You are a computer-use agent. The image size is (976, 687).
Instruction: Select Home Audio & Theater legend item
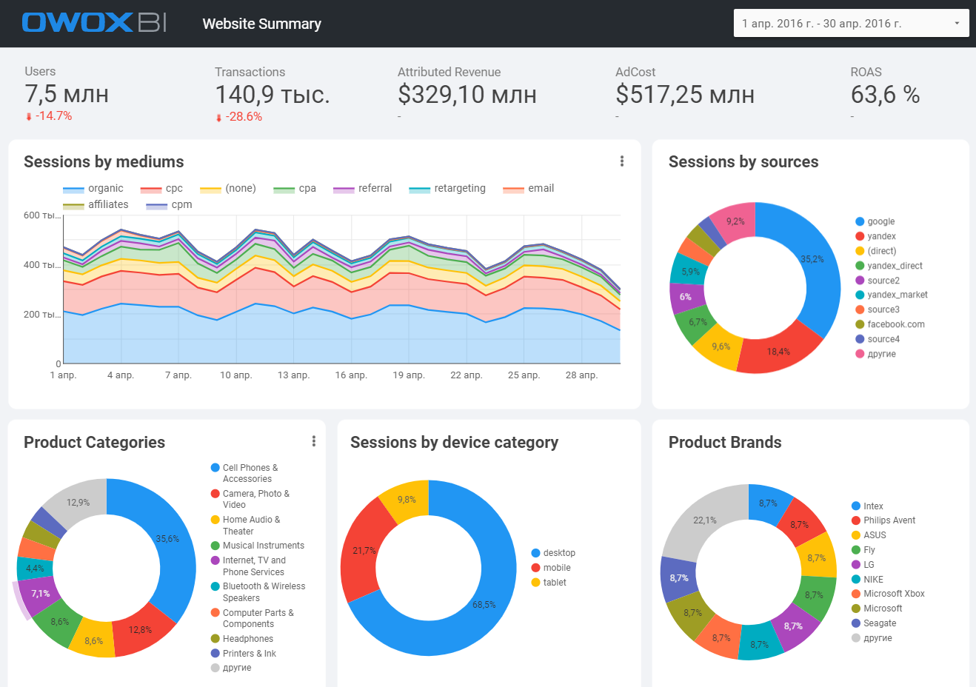[246, 526]
